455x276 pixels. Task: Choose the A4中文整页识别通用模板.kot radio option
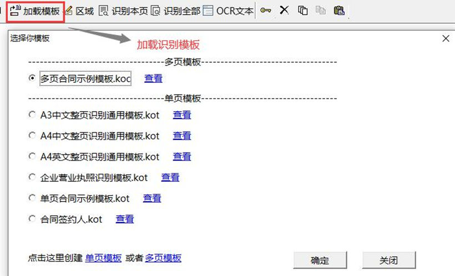point(32,136)
